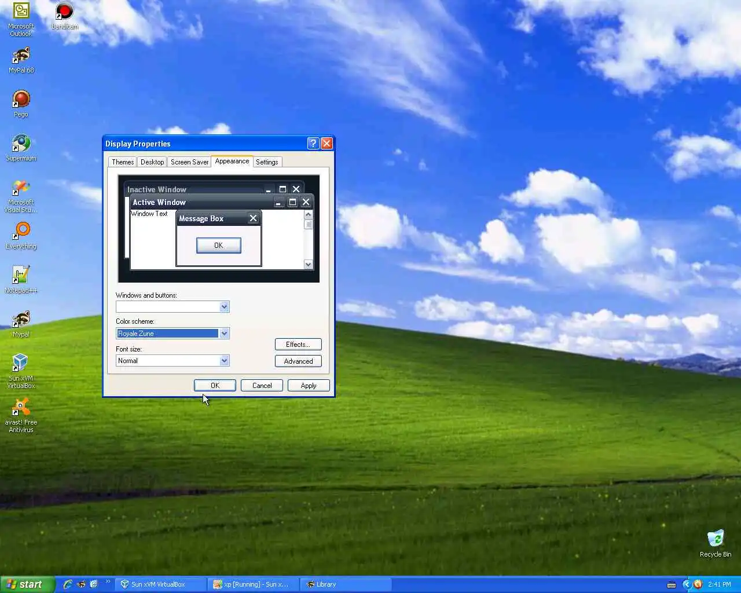The image size is (741, 593).
Task: Click the Window Text area in preview
Action: click(x=149, y=214)
